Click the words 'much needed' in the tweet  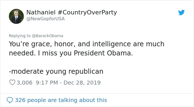click(x=86, y=49)
